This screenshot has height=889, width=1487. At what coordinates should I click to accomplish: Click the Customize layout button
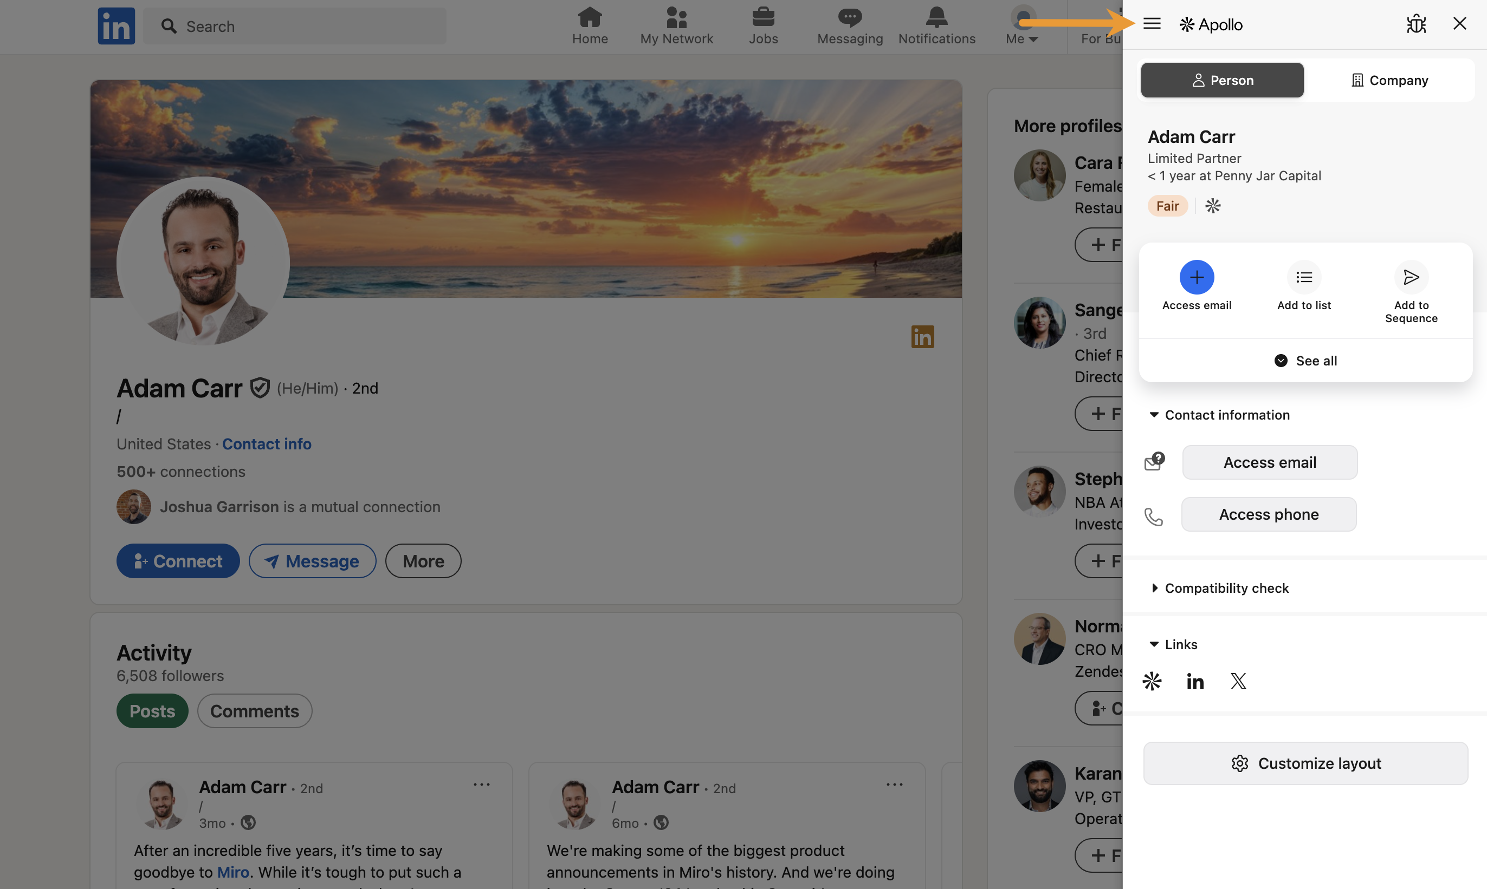tap(1305, 763)
